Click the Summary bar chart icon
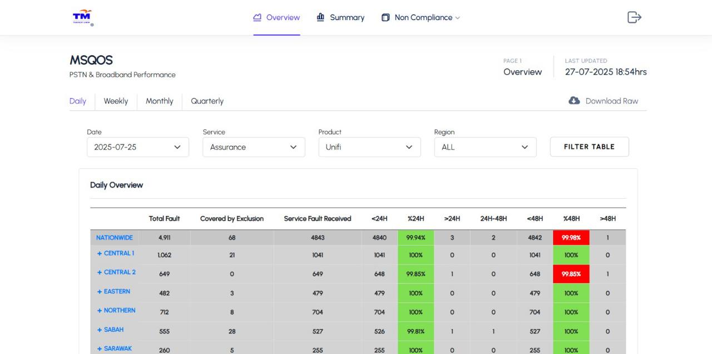The width and height of the screenshot is (712, 354). [320, 17]
